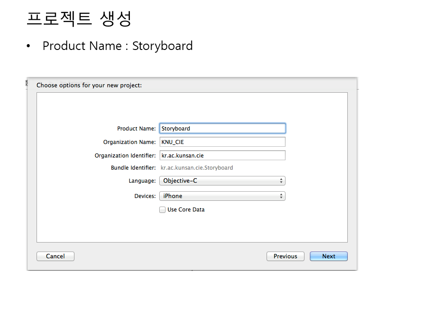
Task: Click the slide title "프로젝트 생성"
Action: coord(78,18)
